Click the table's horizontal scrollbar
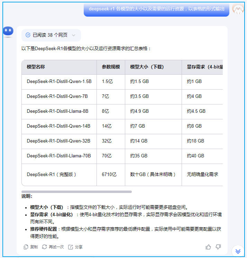The image size is (247, 258). (76, 192)
